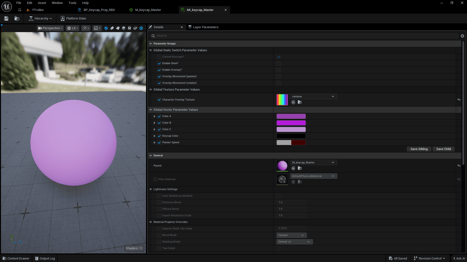Set preview mesh to cylinder
Image resolution: width=467 pixels, height=262 pixels.
click(112, 28)
